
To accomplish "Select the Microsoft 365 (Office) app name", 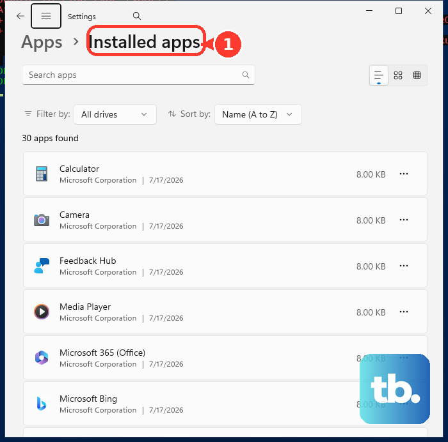I will pos(102,353).
